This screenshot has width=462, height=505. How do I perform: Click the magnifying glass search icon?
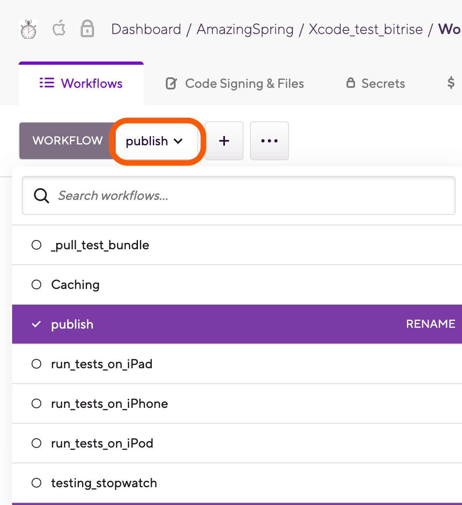[x=41, y=195]
